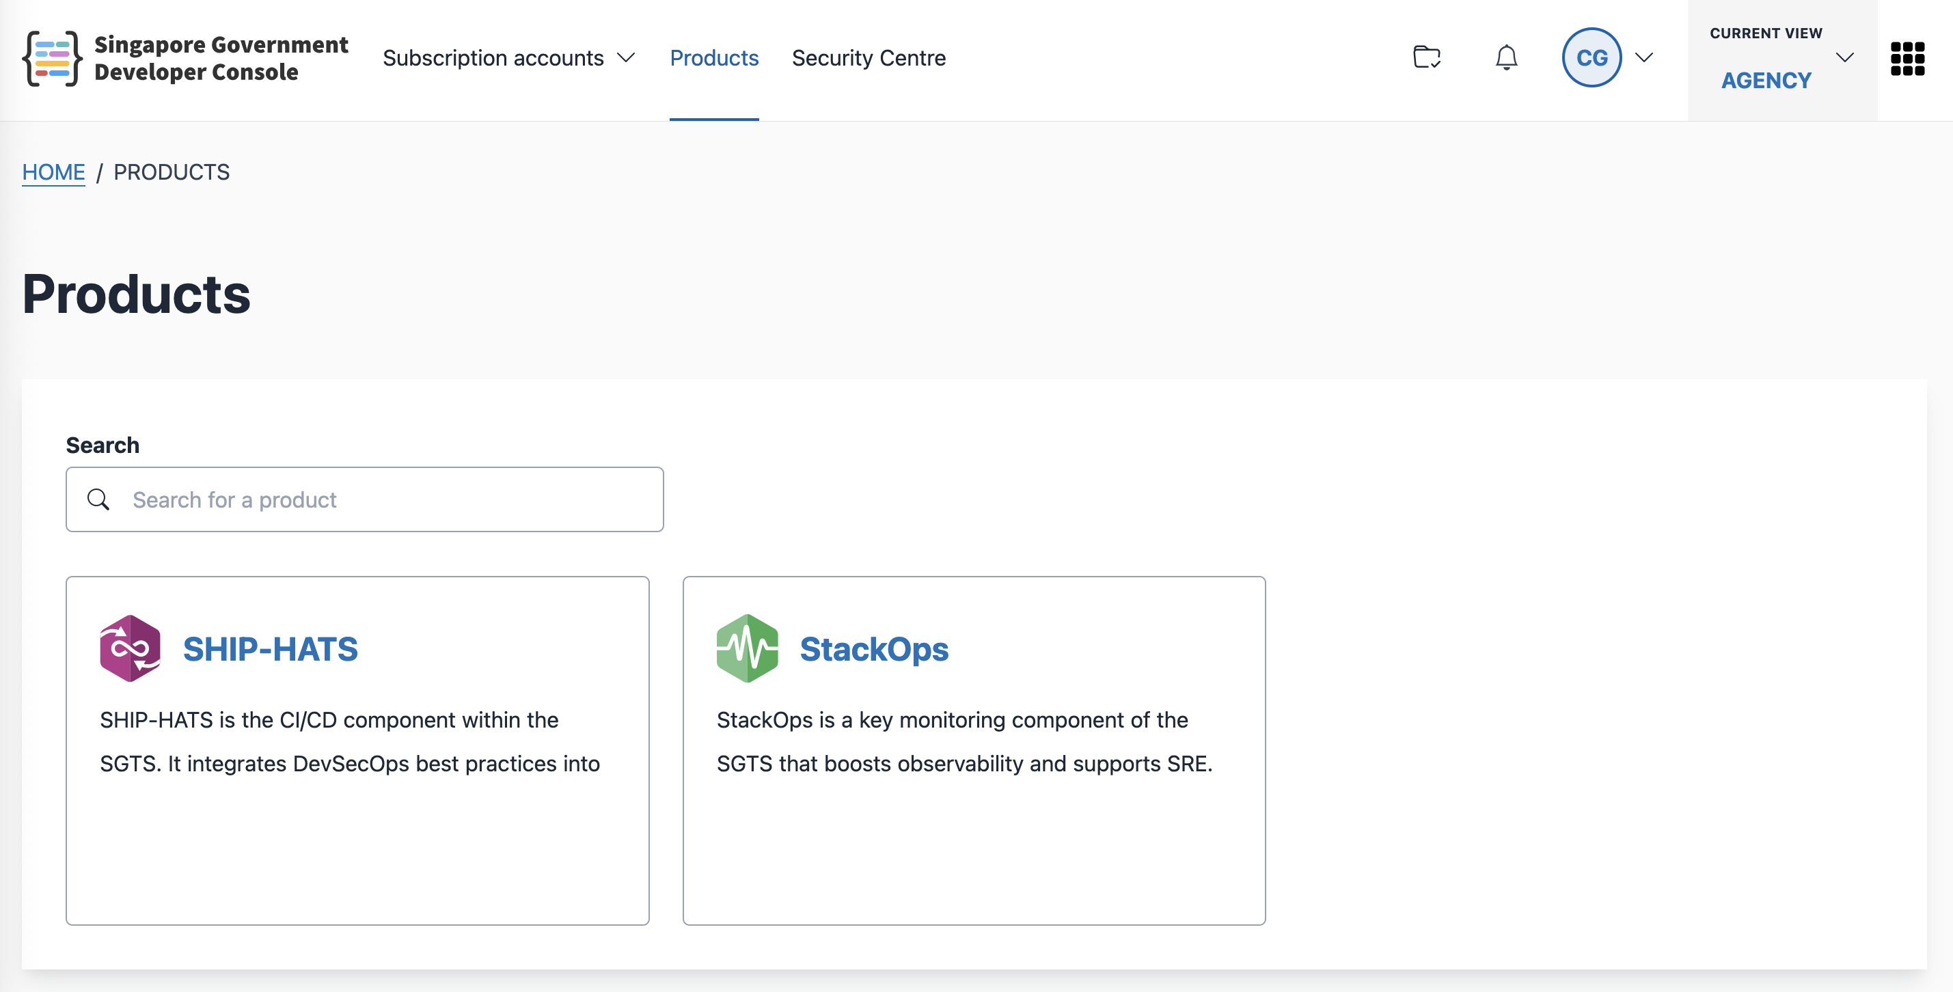
Task: Click the Singapore Government Developer Console title
Action: pos(221,58)
